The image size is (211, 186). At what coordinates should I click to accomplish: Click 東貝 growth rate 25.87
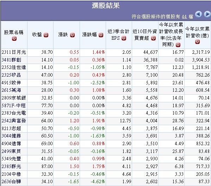pyautogui.click(x=178, y=151)
